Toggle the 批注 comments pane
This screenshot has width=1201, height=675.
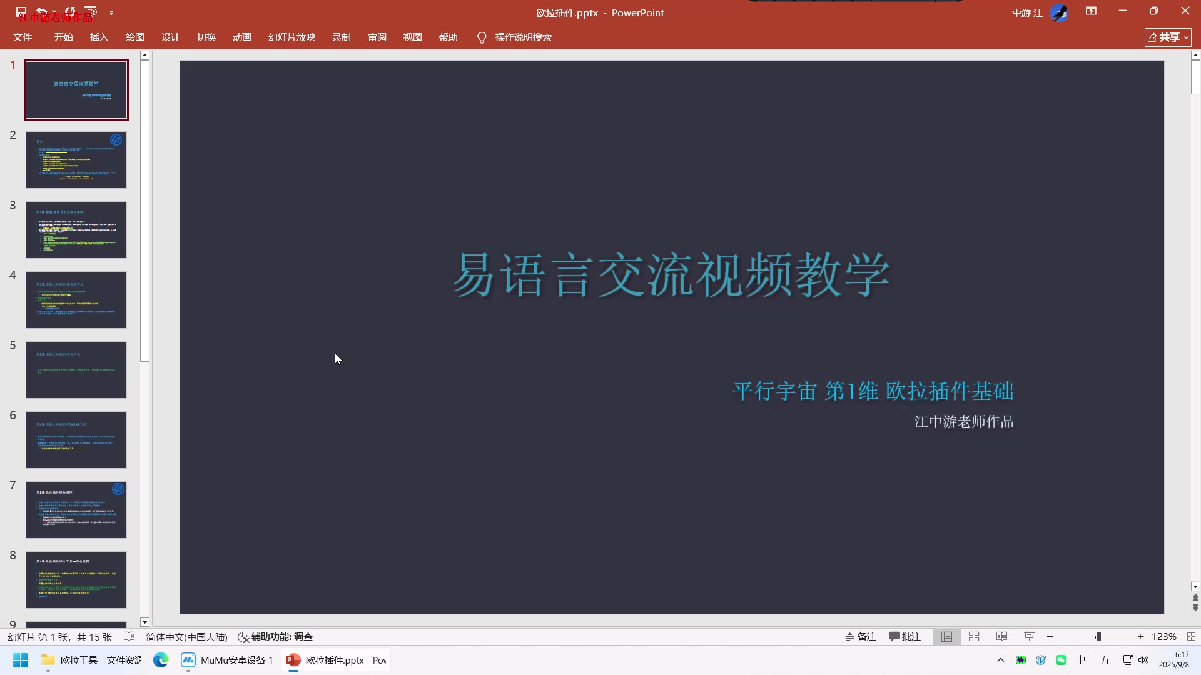point(905,636)
